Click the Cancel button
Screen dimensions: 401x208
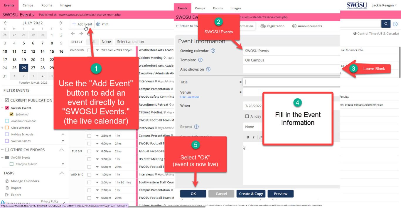coord(221,194)
